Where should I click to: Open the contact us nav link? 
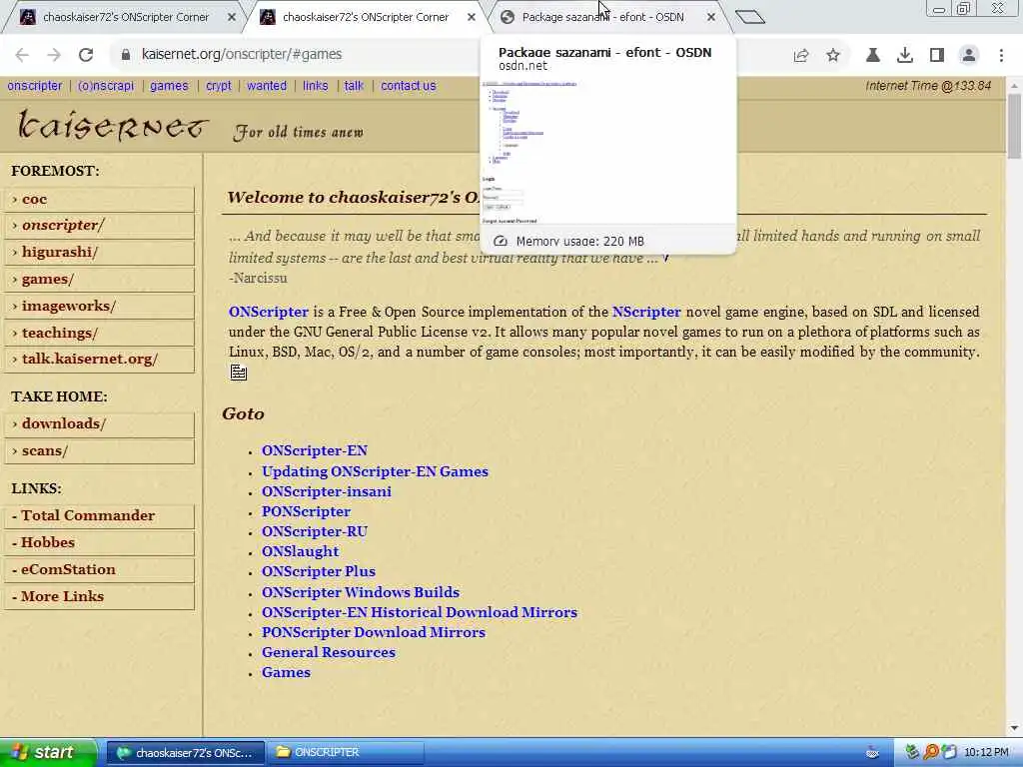(x=409, y=86)
